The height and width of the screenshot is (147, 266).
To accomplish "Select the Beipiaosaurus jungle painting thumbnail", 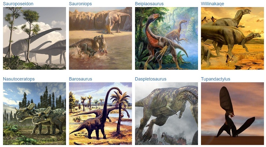I will 166,38.
